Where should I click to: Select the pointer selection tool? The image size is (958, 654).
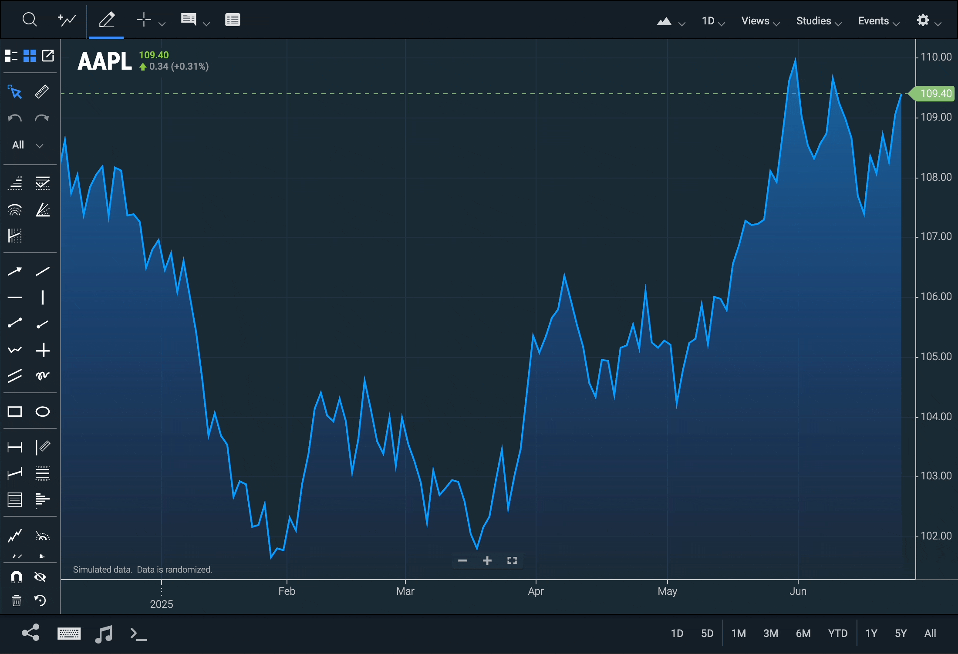tap(15, 92)
